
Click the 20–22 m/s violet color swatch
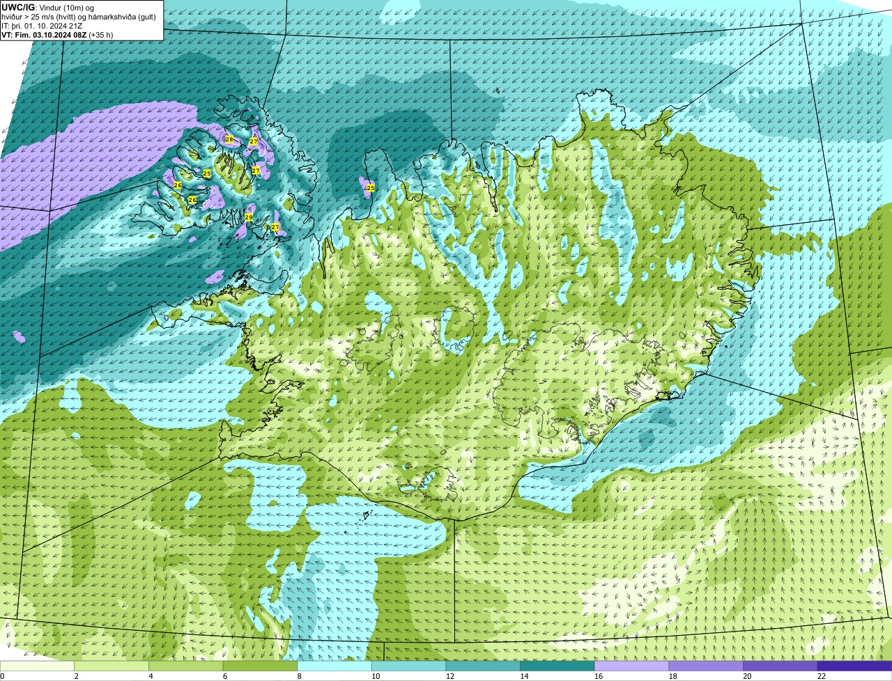(780, 666)
